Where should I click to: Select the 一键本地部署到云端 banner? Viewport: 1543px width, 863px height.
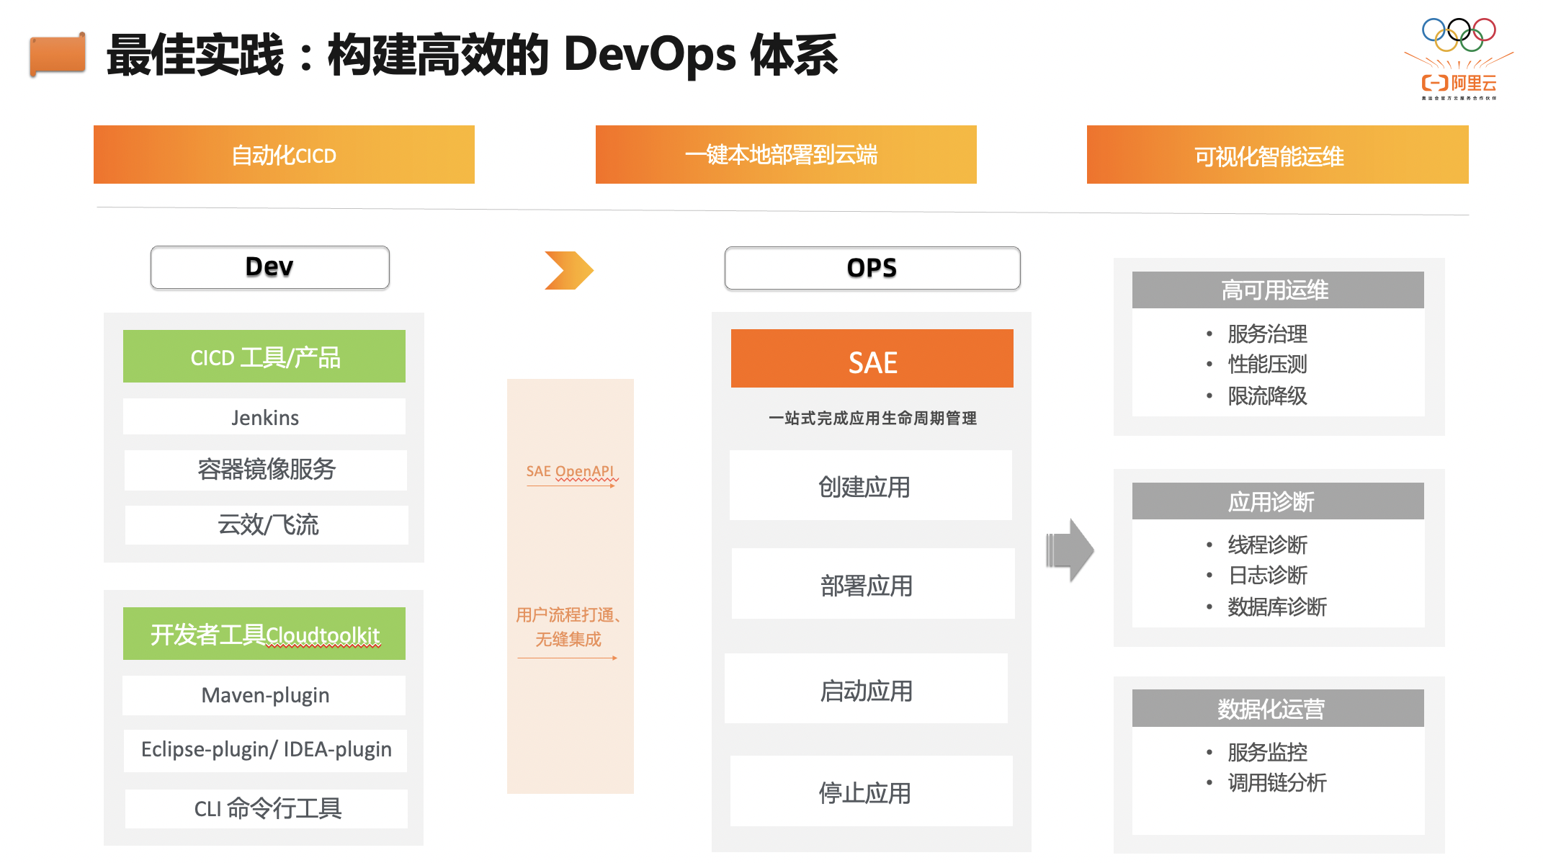point(786,155)
